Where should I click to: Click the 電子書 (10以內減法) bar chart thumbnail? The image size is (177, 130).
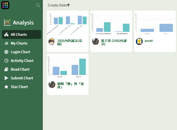[111, 24]
